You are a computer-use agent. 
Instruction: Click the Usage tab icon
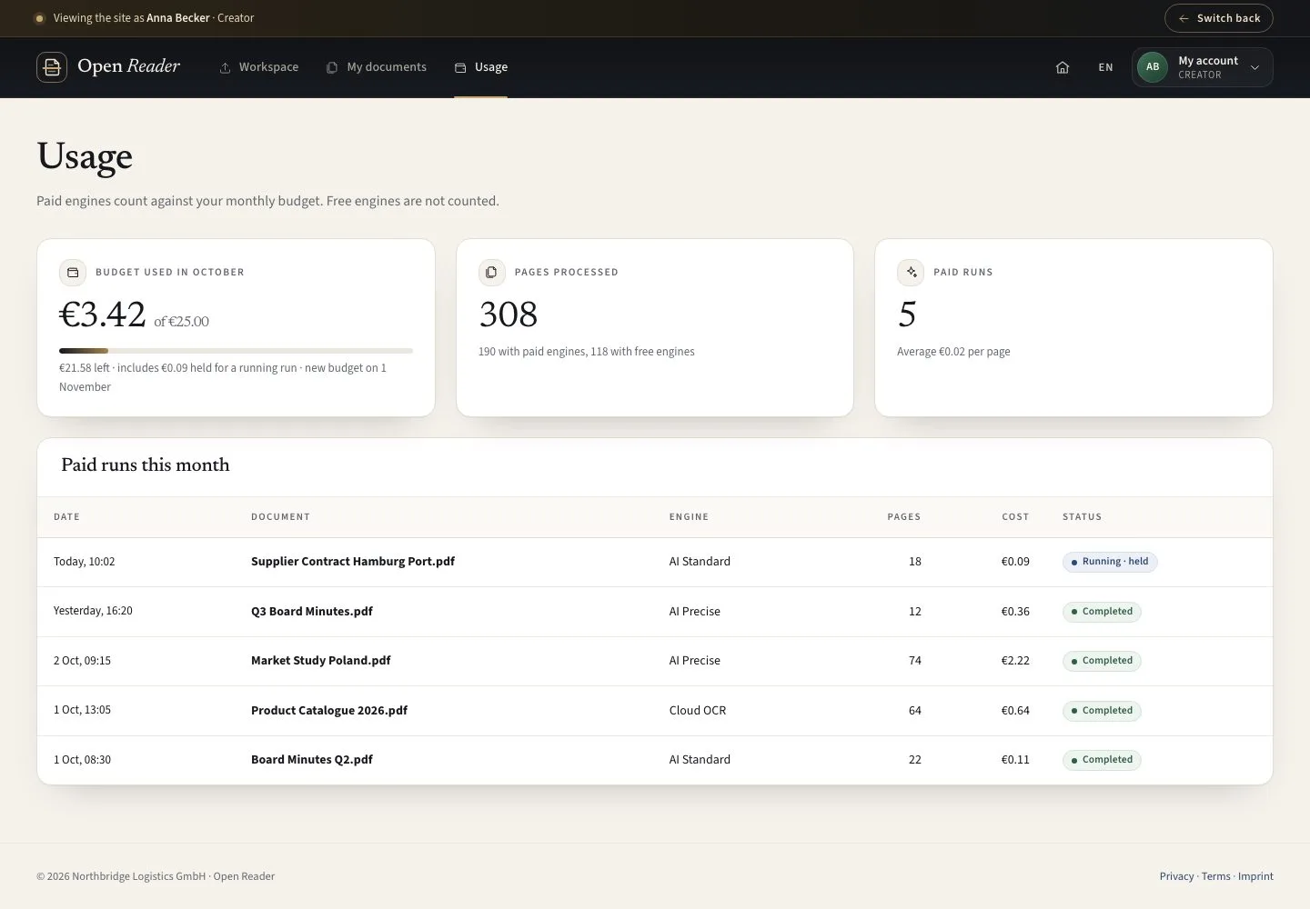[x=460, y=68]
